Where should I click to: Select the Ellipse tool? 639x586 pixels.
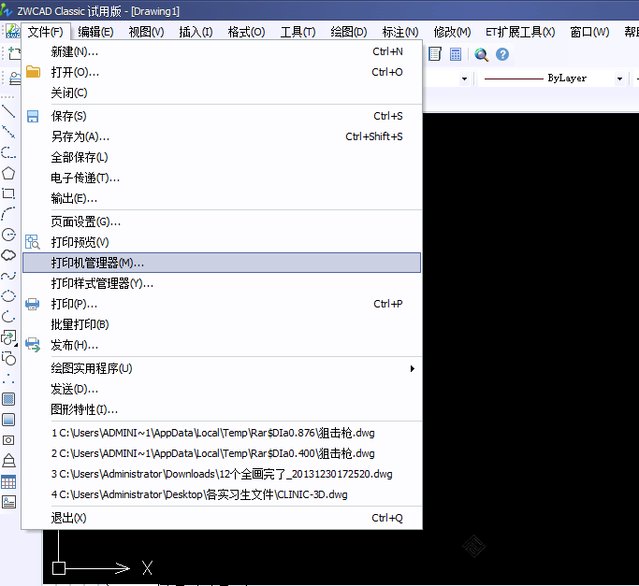8,296
